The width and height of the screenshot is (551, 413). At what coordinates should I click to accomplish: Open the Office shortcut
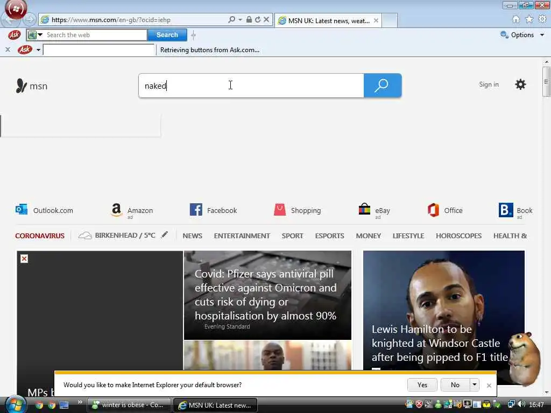coord(445,210)
